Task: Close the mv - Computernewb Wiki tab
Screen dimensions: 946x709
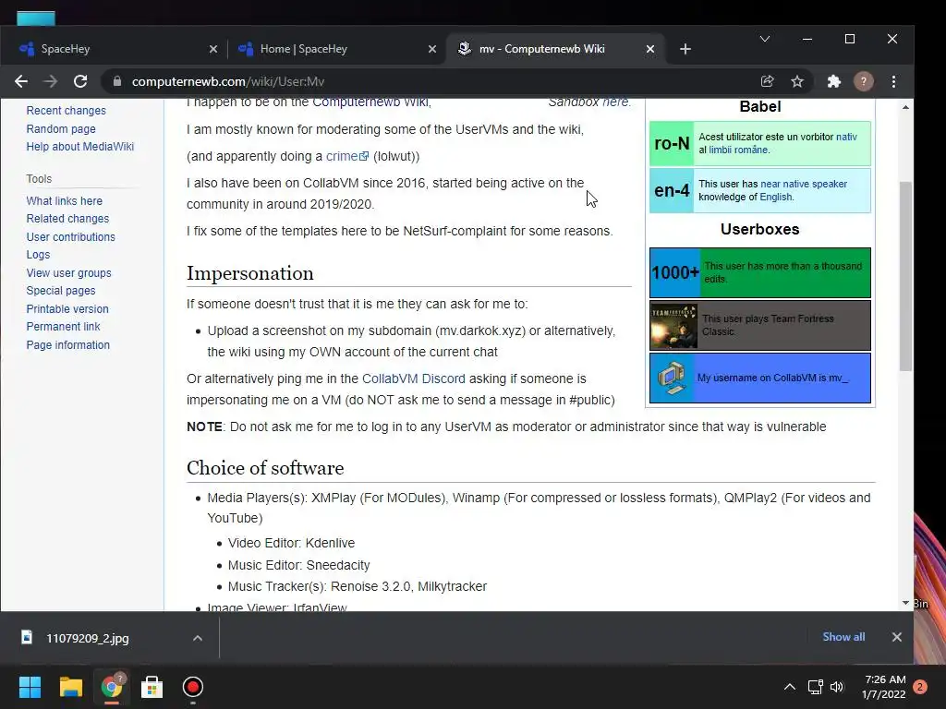Action: [x=649, y=49]
